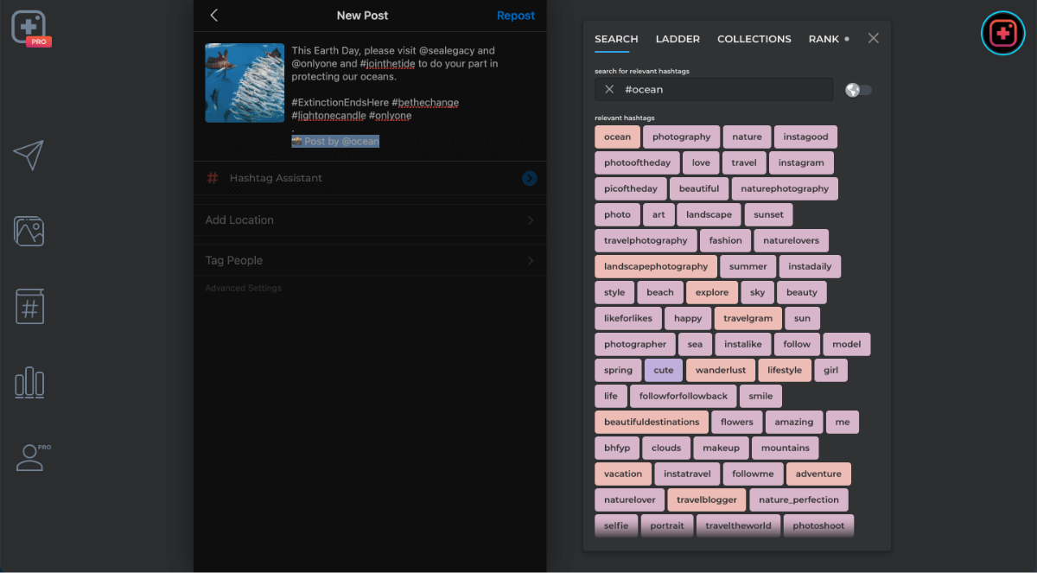Select the summer hashtag chip

(748, 266)
